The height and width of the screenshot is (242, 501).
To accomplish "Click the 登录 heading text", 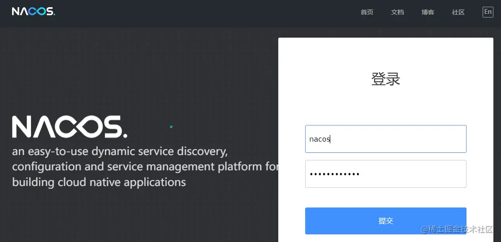I will point(386,79).
